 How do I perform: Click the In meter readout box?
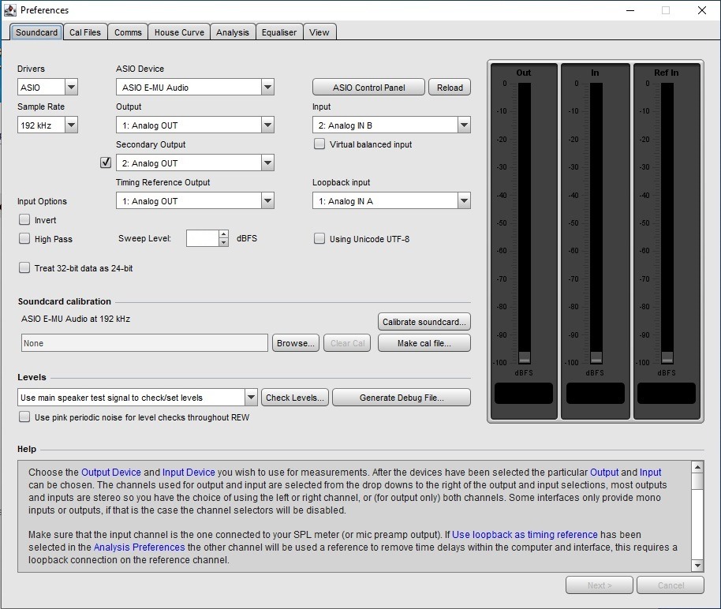point(595,394)
